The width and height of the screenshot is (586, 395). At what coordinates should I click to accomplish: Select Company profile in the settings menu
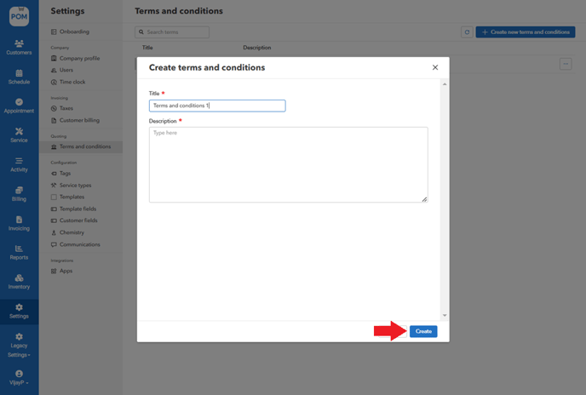pos(79,59)
